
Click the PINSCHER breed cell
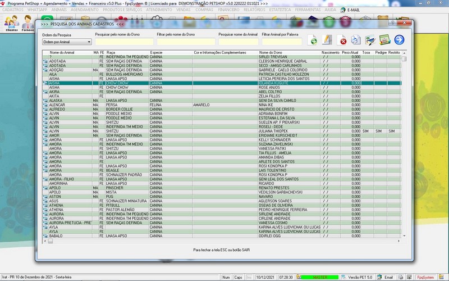coord(114,188)
